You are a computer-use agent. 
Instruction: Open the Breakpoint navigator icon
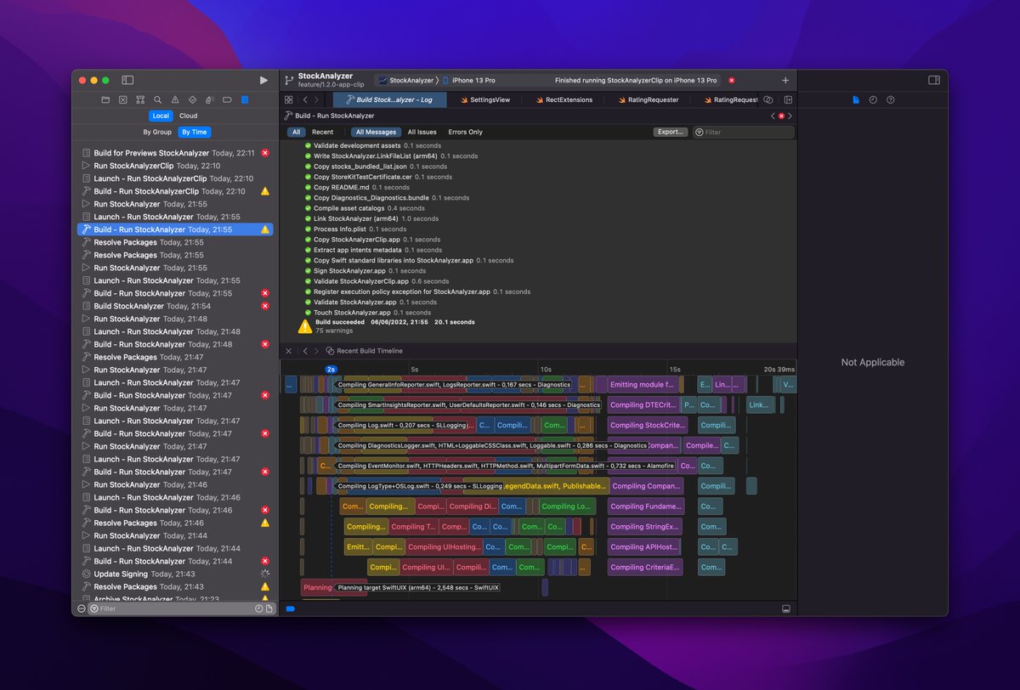(x=227, y=99)
